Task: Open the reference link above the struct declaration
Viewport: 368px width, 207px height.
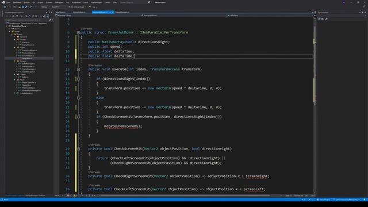Action: tap(86, 29)
